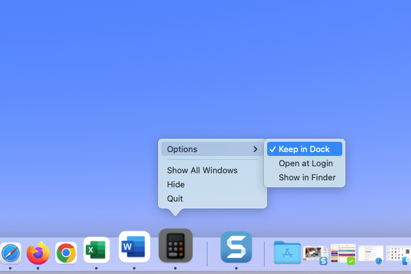Image resolution: width=411 pixels, height=274 pixels.
Task: Open the Snagit app in the Dock
Action: tap(236, 247)
